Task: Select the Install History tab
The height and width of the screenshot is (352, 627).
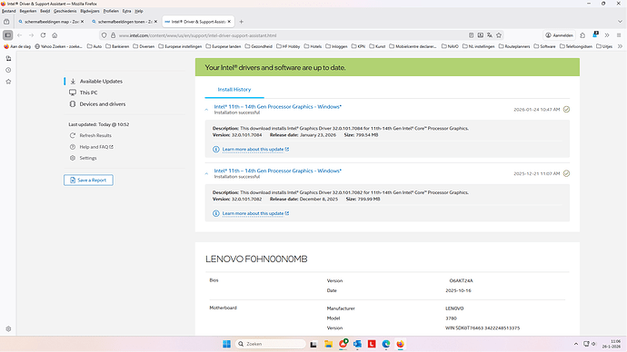Action: click(x=234, y=90)
